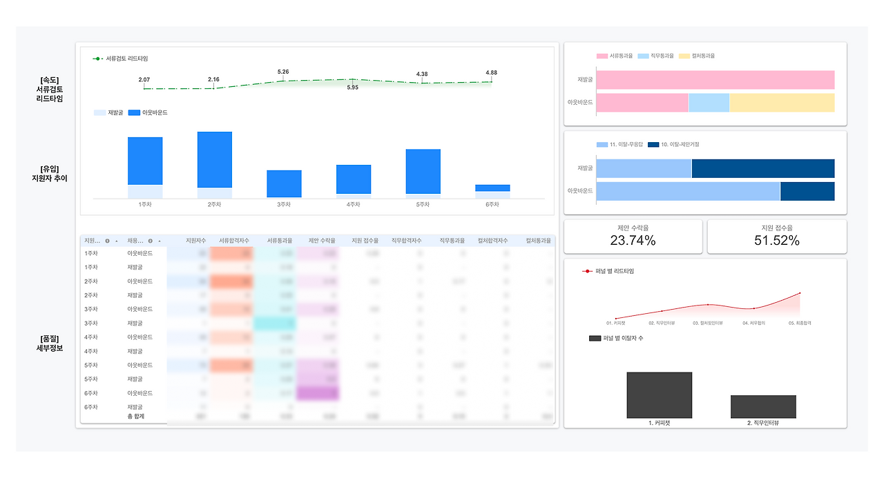
Task: Click the 컬처통과율 yellow legend swatch
Action: click(x=684, y=56)
